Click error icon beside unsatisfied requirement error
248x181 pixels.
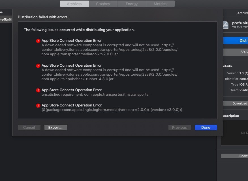click(38, 90)
